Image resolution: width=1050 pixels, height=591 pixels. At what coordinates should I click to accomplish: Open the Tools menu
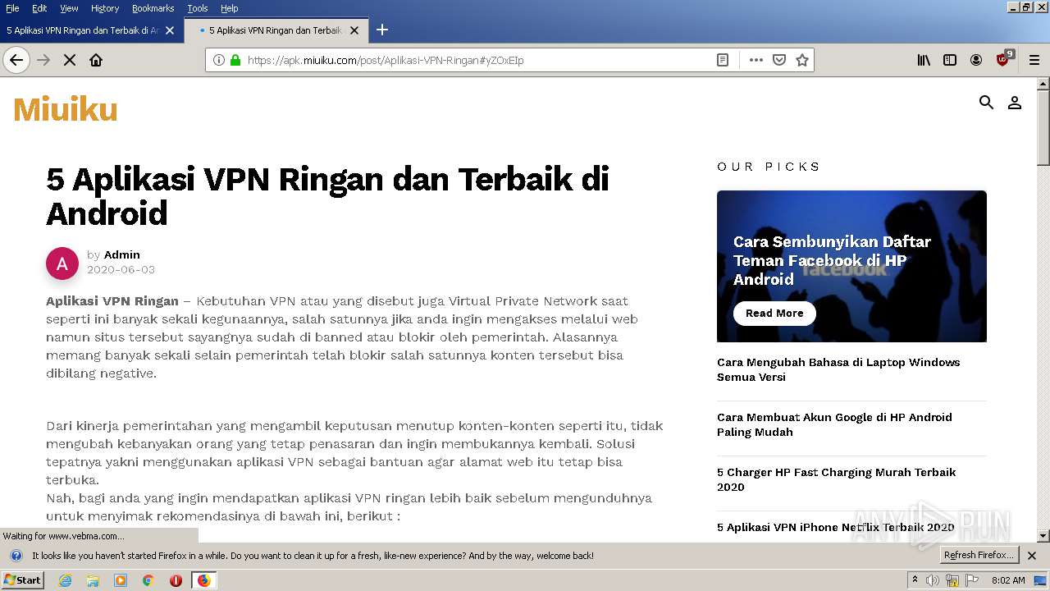pyautogui.click(x=198, y=8)
